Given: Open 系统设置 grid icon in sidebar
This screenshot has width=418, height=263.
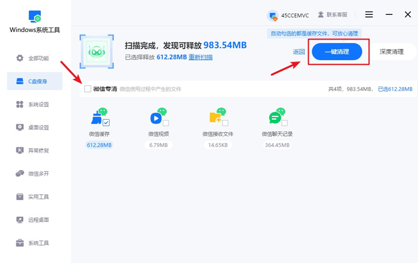Looking at the screenshot, I should 20,104.
